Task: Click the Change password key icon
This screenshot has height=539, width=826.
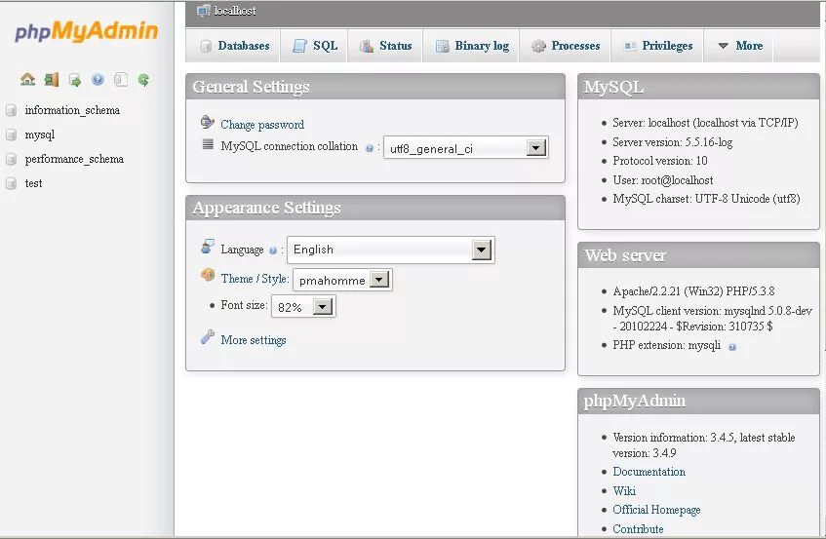Action: 208,122
